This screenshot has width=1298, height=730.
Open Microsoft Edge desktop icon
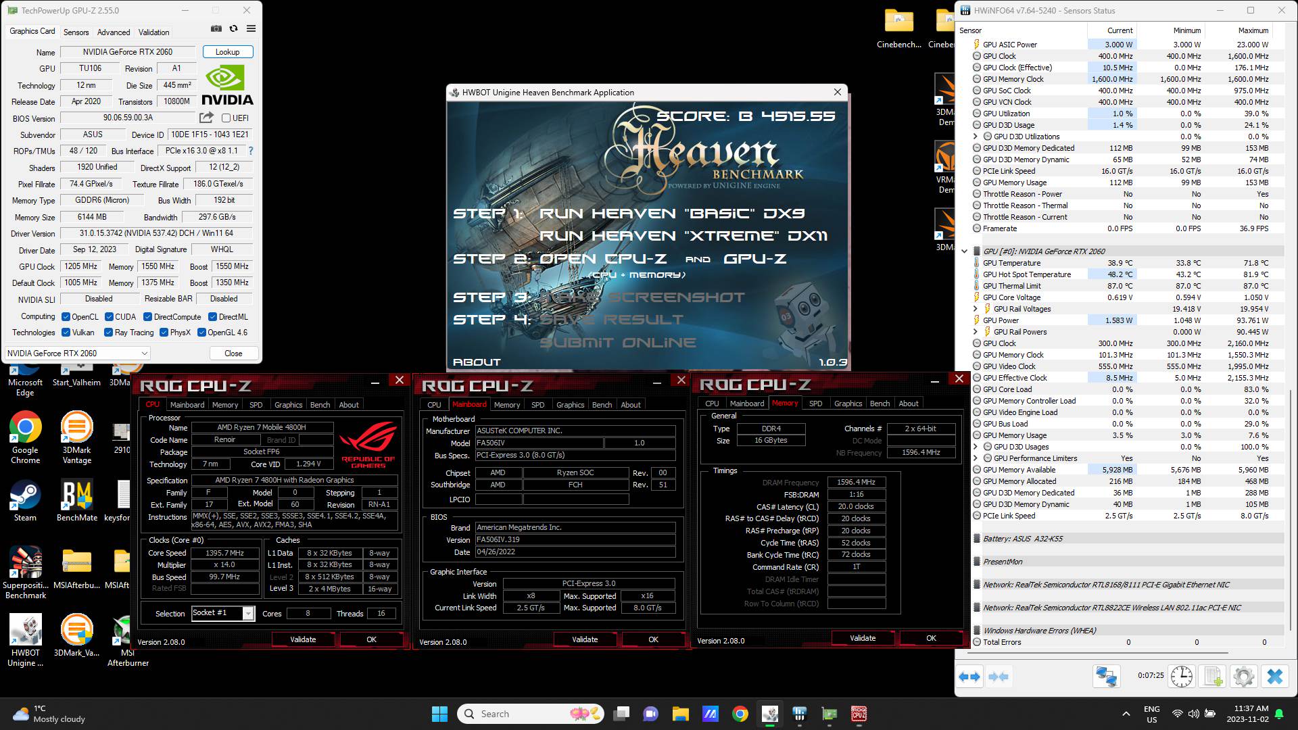point(25,381)
